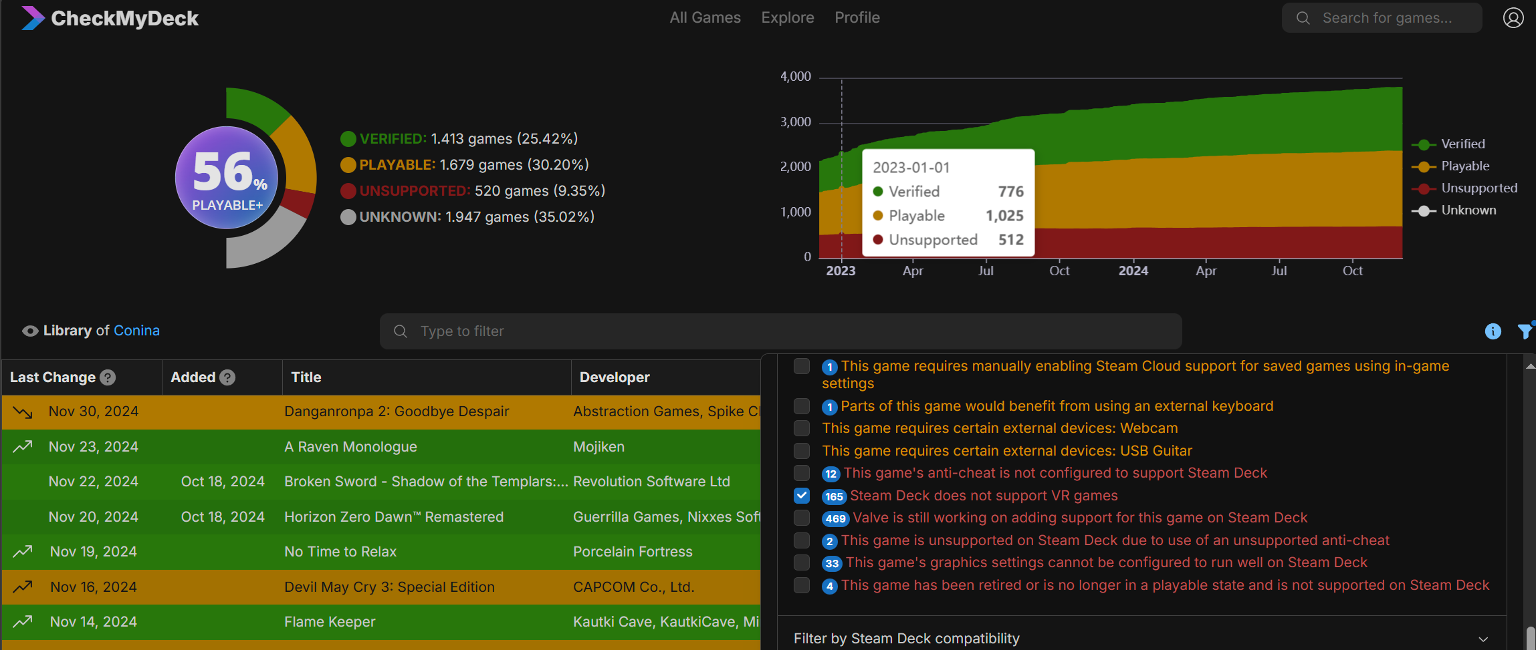Click the upward trend icon for Devil May Cry 3
The height and width of the screenshot is (650, 1536).
(23, 587)
